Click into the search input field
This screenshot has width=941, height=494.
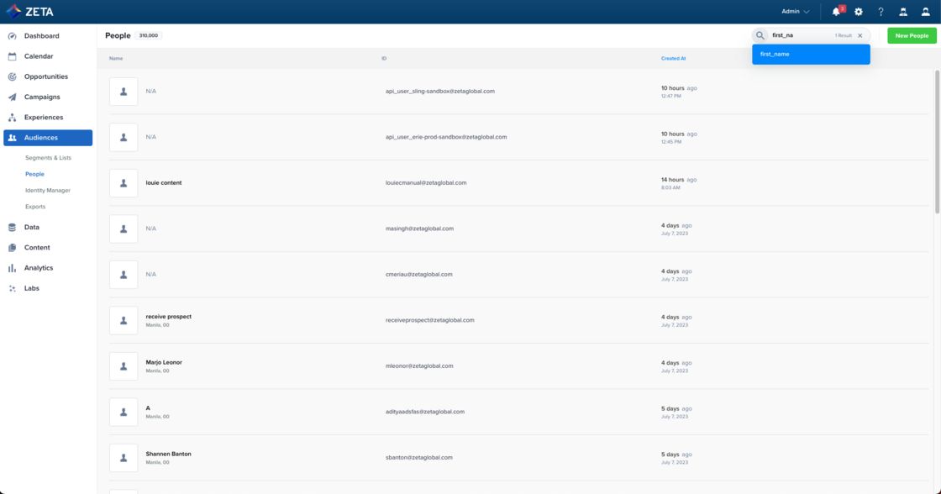point(800,35)
